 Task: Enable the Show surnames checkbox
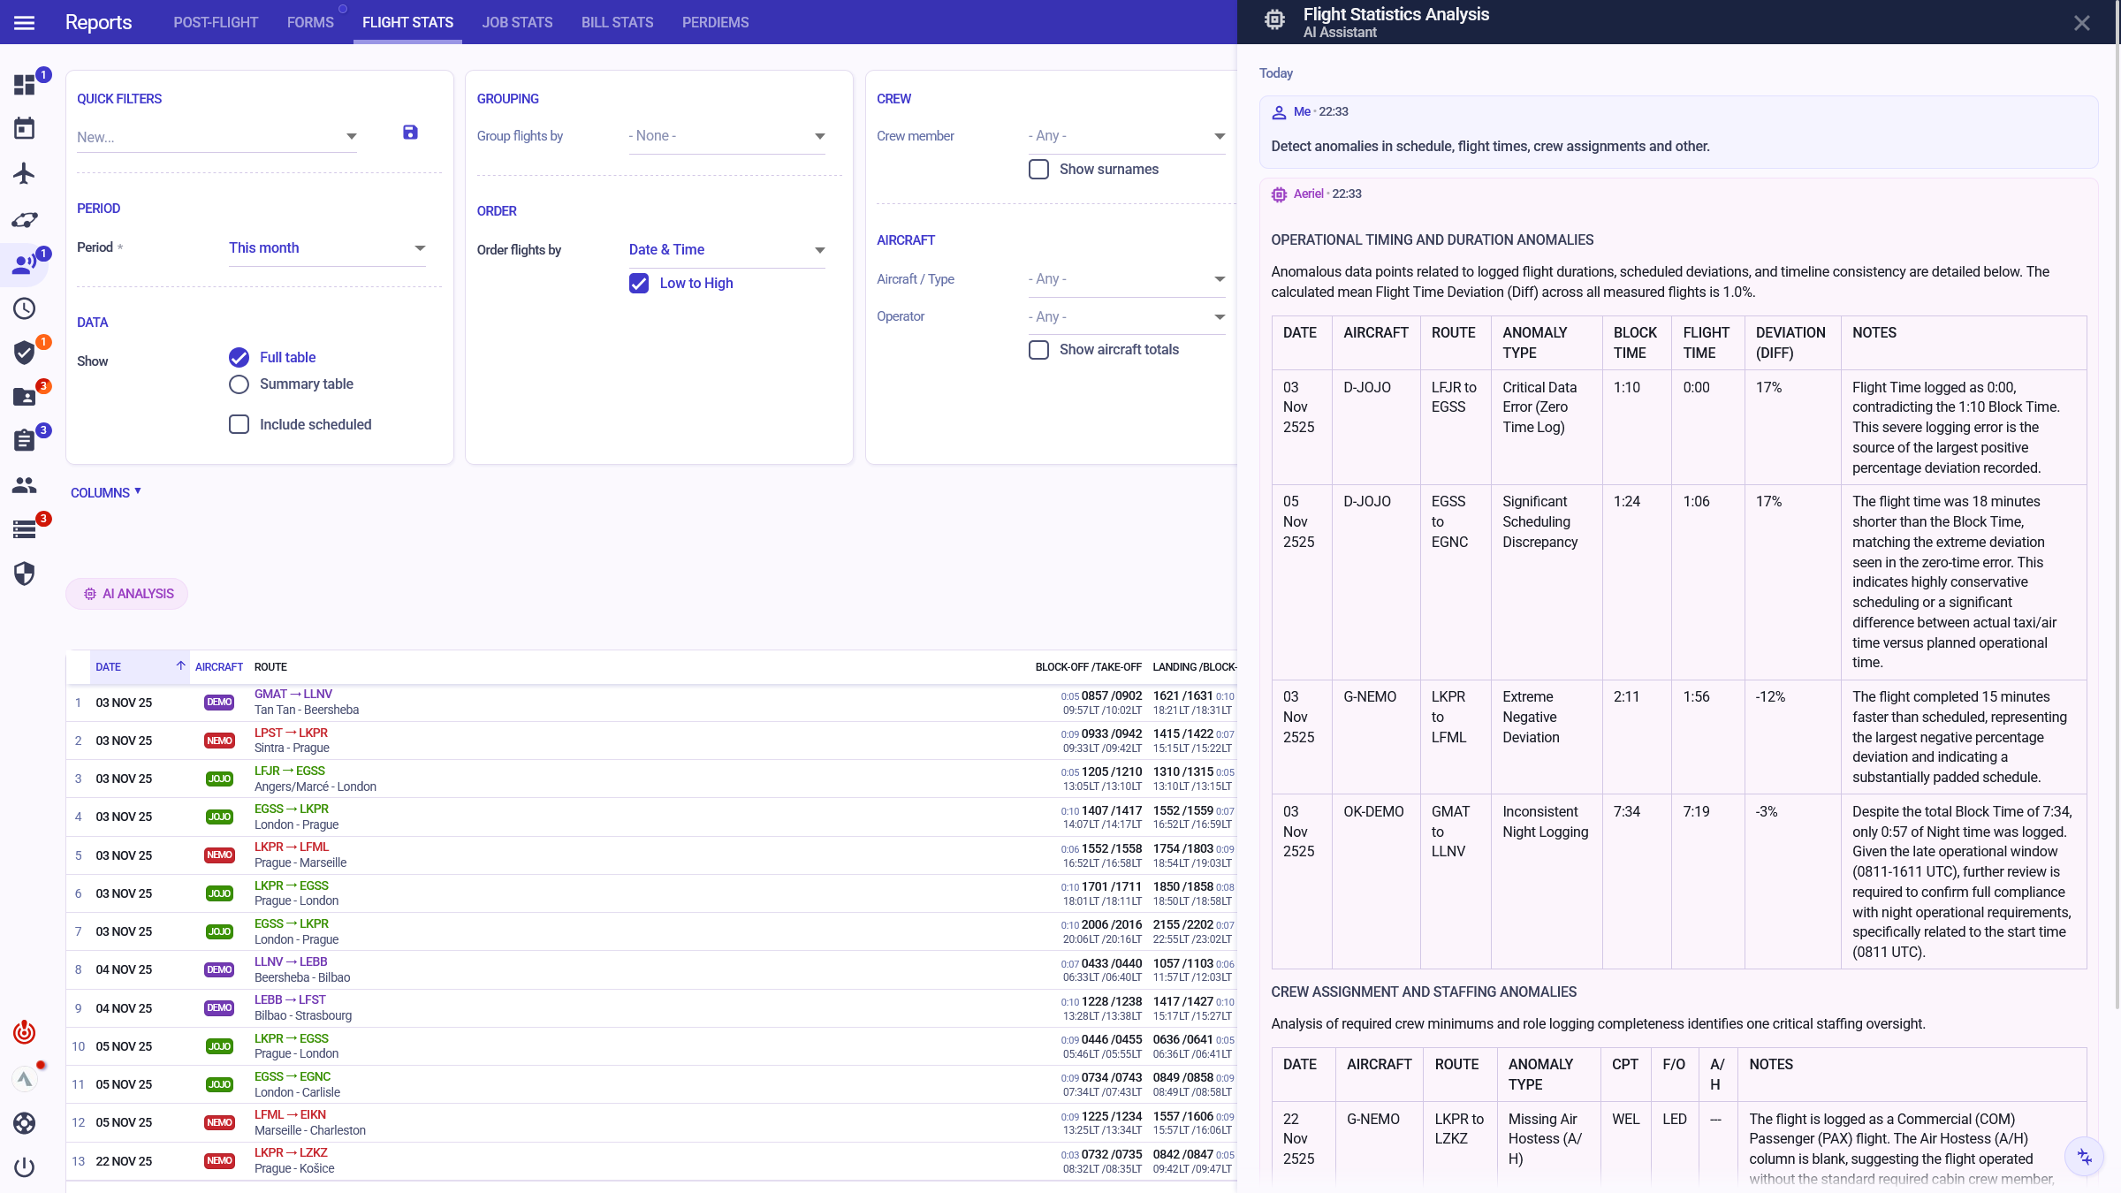coord(1038,169)
